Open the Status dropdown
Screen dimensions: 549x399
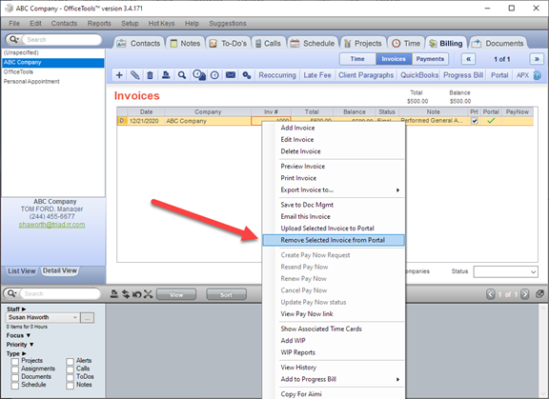(x=505, y=271)
